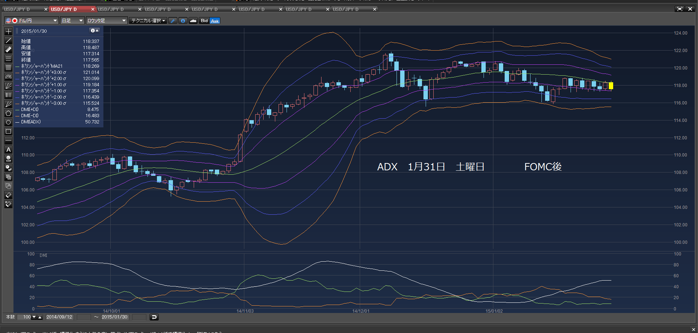Toggle the blue info display button

coord(183,21)
